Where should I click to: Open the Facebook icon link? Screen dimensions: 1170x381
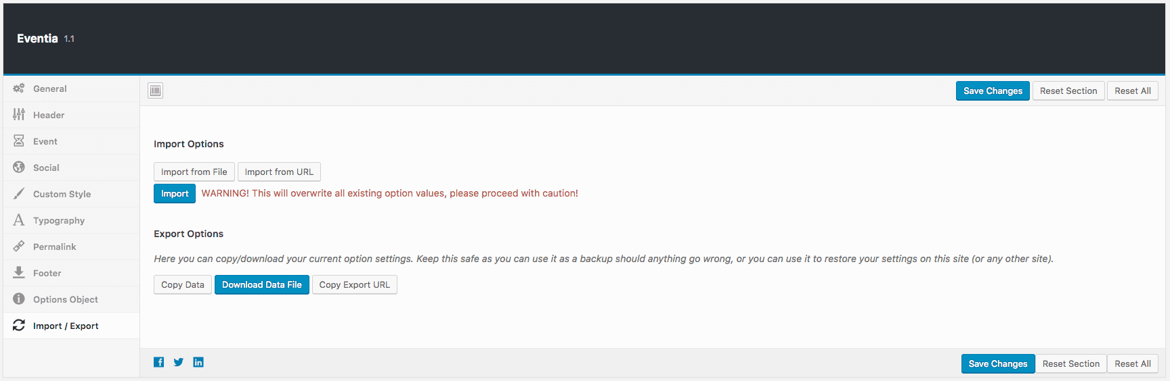[x=158, y=362]
